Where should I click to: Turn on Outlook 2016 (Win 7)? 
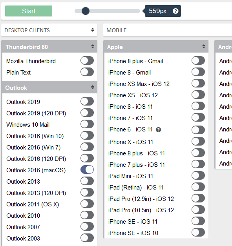87,147
